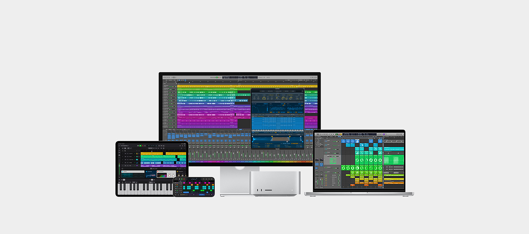529x234 pixels.
Task: Switch to the Zone tab in Sampler
Action: click(x=293, y=91)
